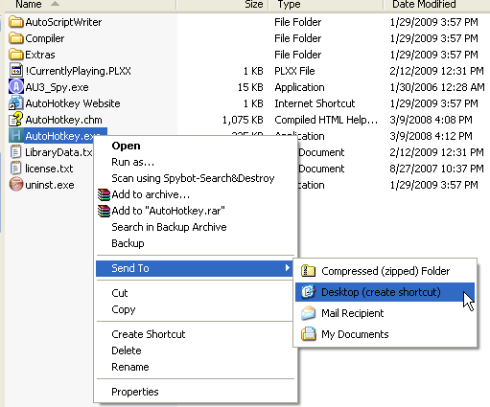Send to My Documents
The width and height of the screenshot is (490, 407).
click(385, 334)
